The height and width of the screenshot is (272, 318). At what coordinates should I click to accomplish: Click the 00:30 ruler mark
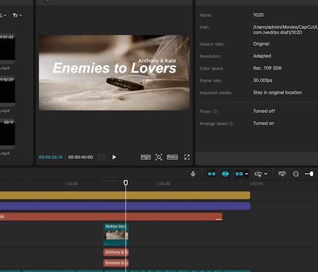[x=165, y=184]
